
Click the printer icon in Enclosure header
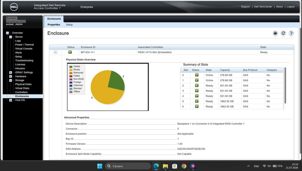[x=275, y=33]
